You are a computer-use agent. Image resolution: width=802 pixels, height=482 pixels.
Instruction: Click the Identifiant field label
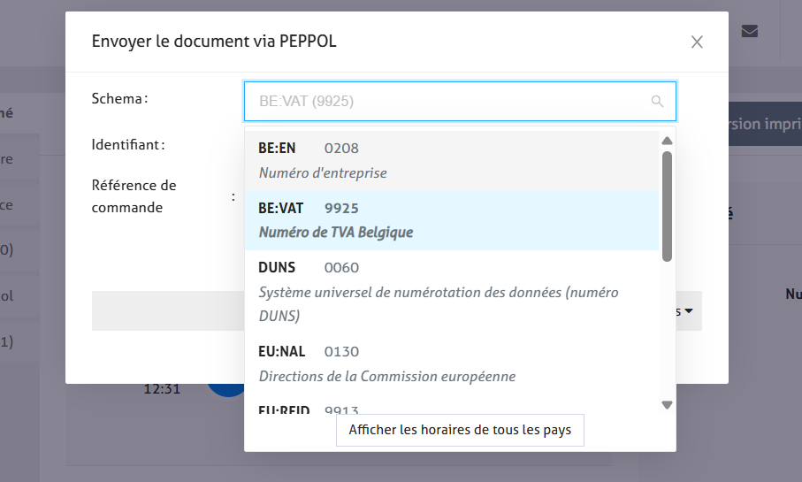tap(128, 143)
